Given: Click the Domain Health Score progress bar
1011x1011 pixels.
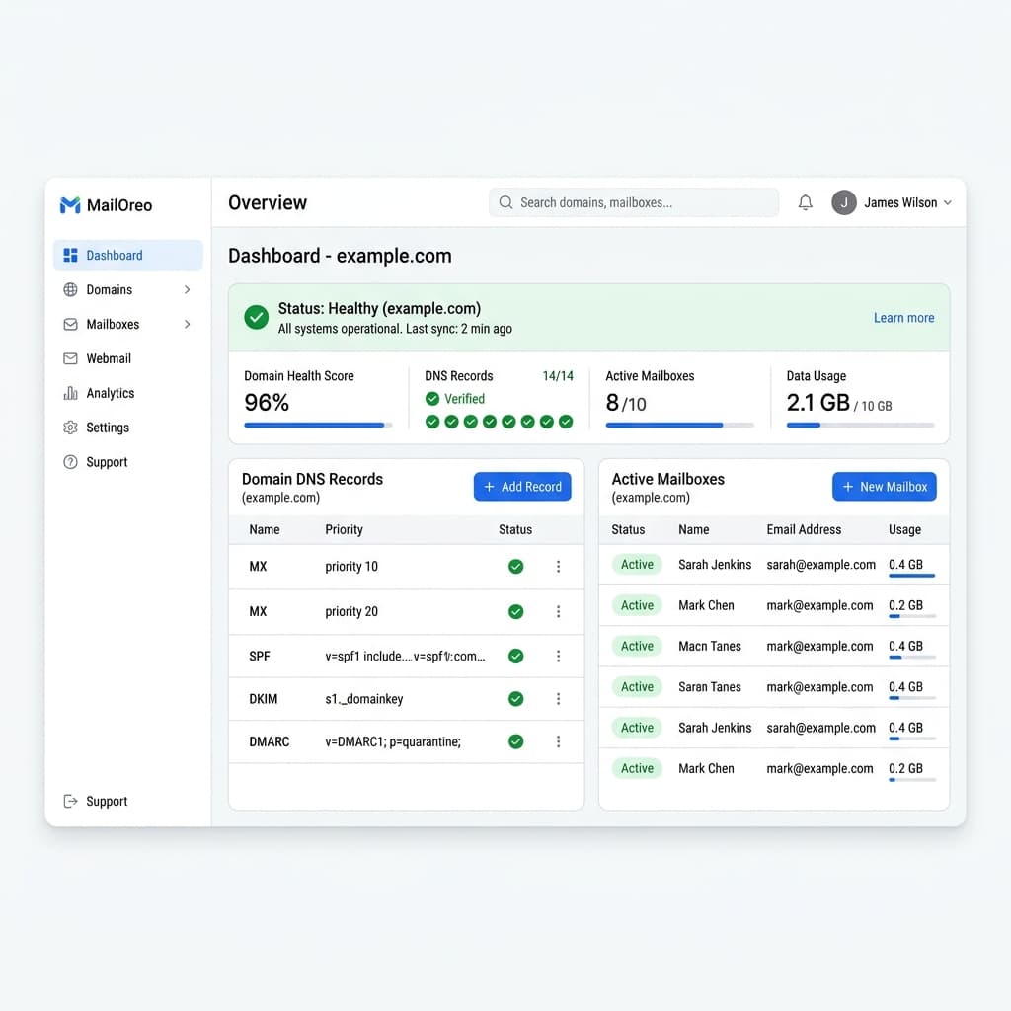Looking at the screenshot, I should (318, 426).
